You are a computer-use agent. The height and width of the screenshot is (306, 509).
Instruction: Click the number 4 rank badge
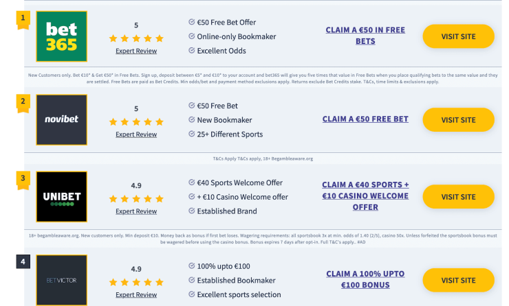point(23,261)
